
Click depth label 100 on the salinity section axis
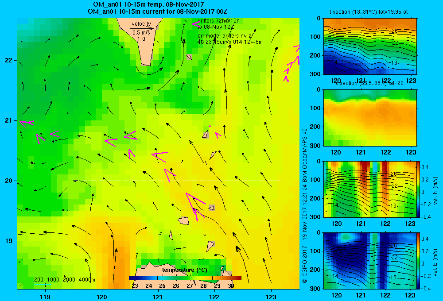coord(315,108)
